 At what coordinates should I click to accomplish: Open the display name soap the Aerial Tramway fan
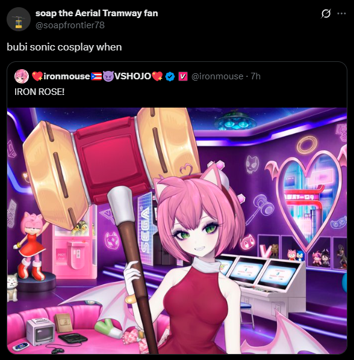96,13
